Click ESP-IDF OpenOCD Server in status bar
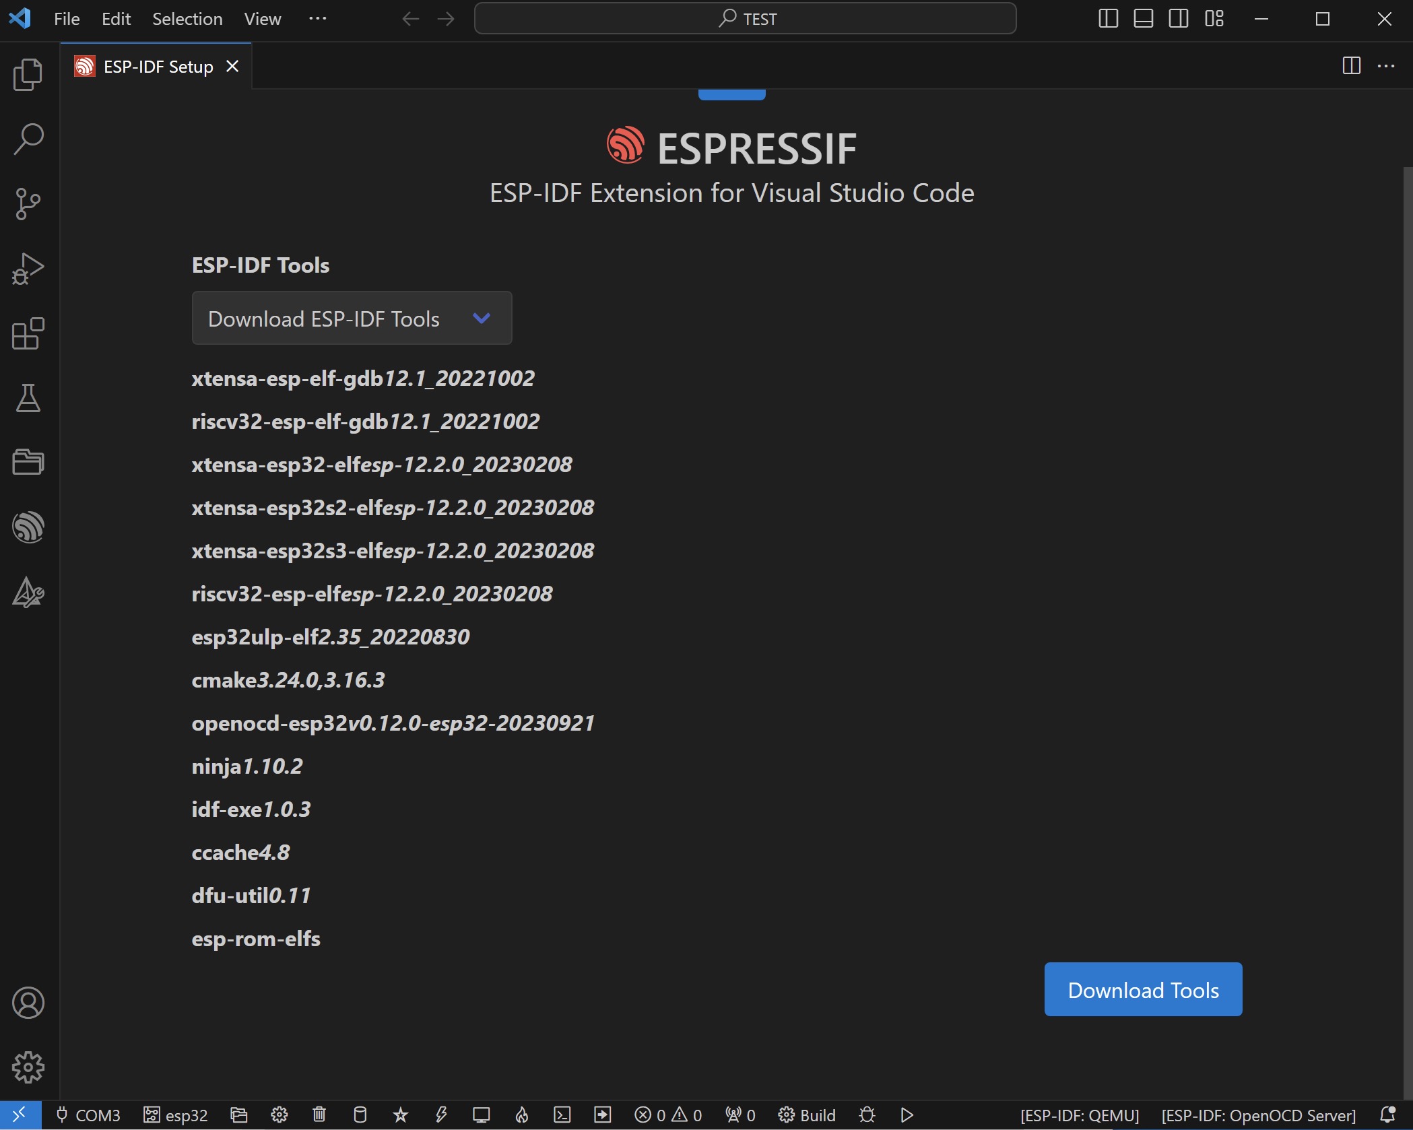 (1258, 1115)
